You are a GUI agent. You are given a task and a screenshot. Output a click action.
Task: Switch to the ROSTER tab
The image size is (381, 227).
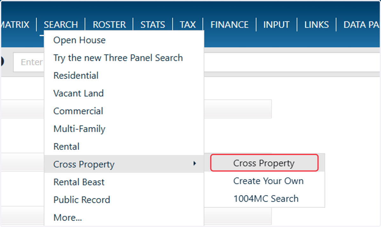tap(109, 25)
